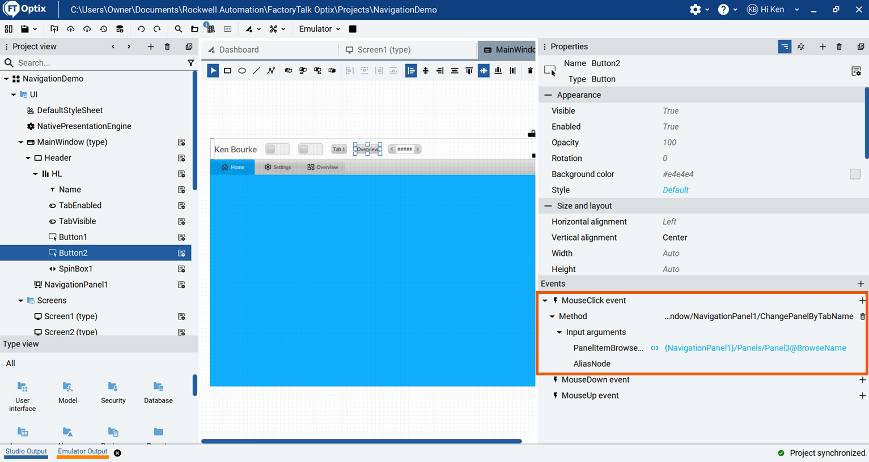
Task: Open the Emulator Output tab
Action: tap(82, 451)
